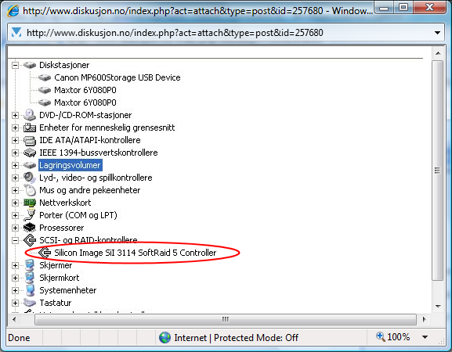452x352 pixels.
Task: Click the 100% zoom level button
Action: click(399, 337)
